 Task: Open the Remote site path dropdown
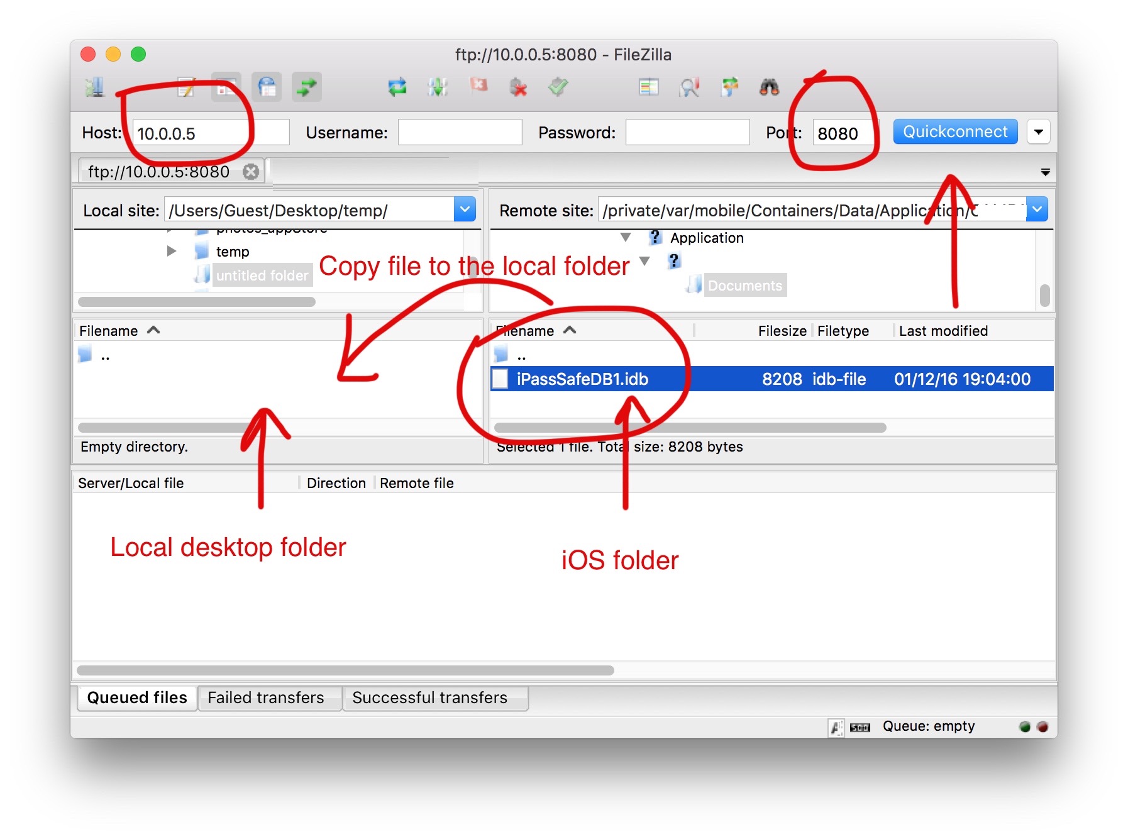pyautogui.click(x=1037, y=209)
